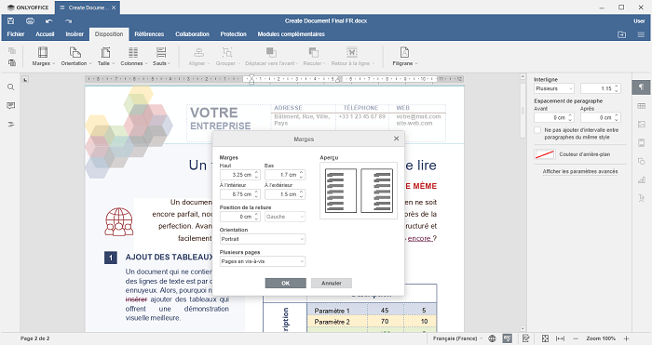Open the Sauts breaks tool

(161, 57)
